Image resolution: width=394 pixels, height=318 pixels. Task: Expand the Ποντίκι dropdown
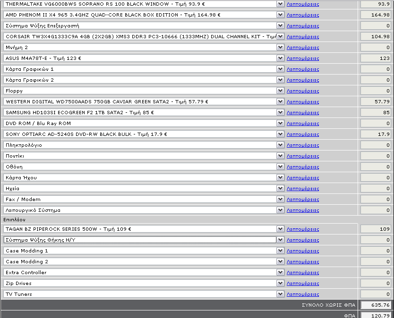(x=144, y=156)
